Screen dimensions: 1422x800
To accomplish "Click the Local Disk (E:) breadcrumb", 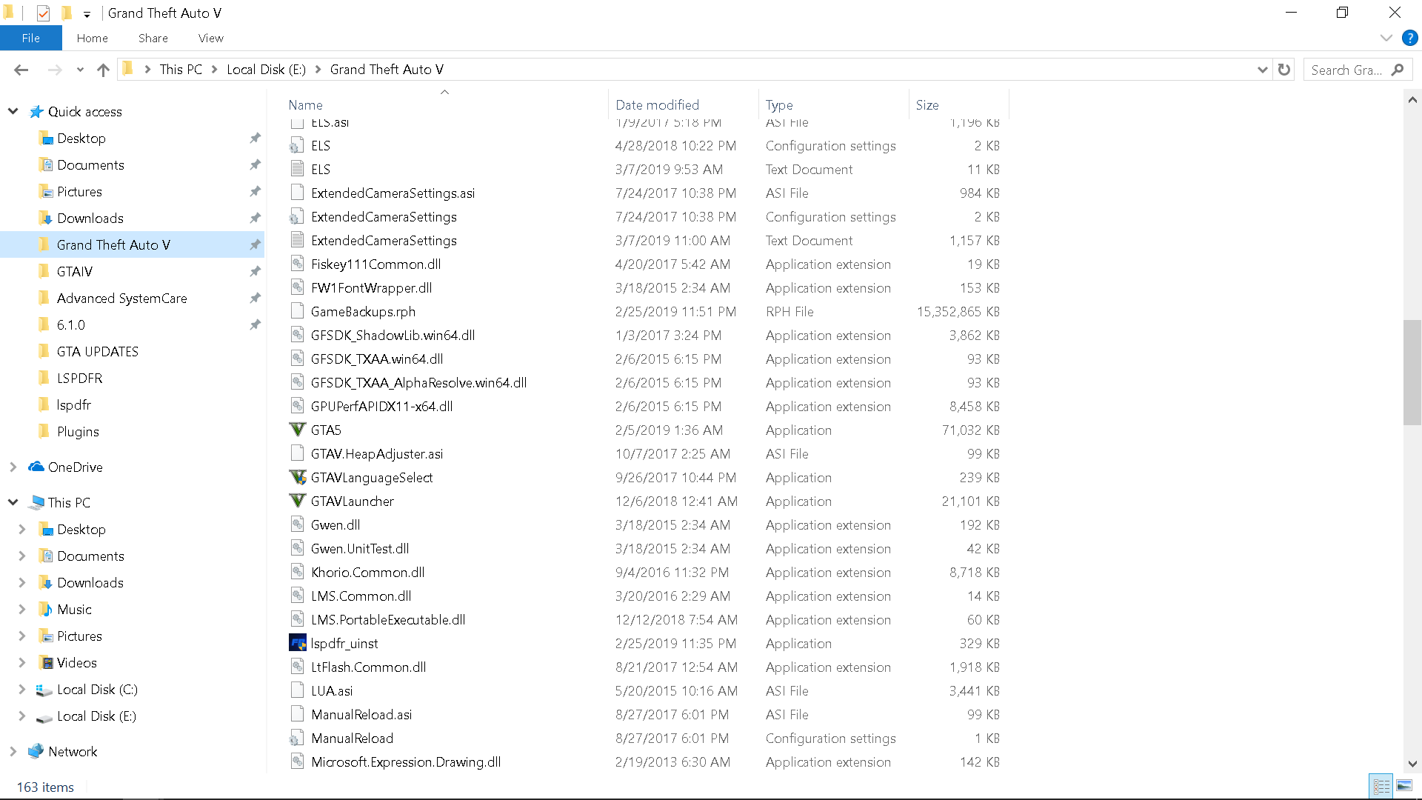I will pos(266,70).
